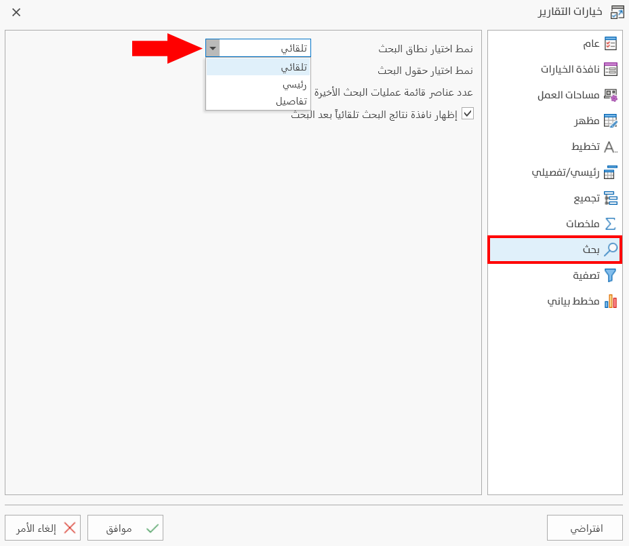
Task: Click the مساحات العمل workspaces icon
Action: [609, 94]
